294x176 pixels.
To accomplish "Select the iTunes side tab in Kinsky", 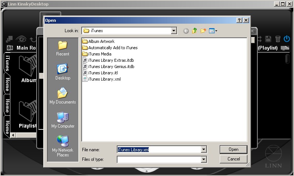I will pos(7,64).
